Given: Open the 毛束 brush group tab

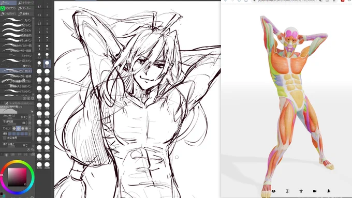Looking at the screenshot, I should [x=25, y=14].
